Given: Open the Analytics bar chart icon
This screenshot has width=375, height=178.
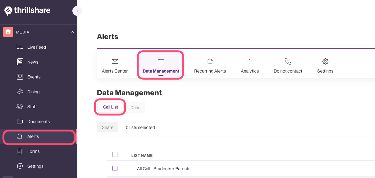Looking at the screenshot, I should pyautogui.click(x=249, y=61).
